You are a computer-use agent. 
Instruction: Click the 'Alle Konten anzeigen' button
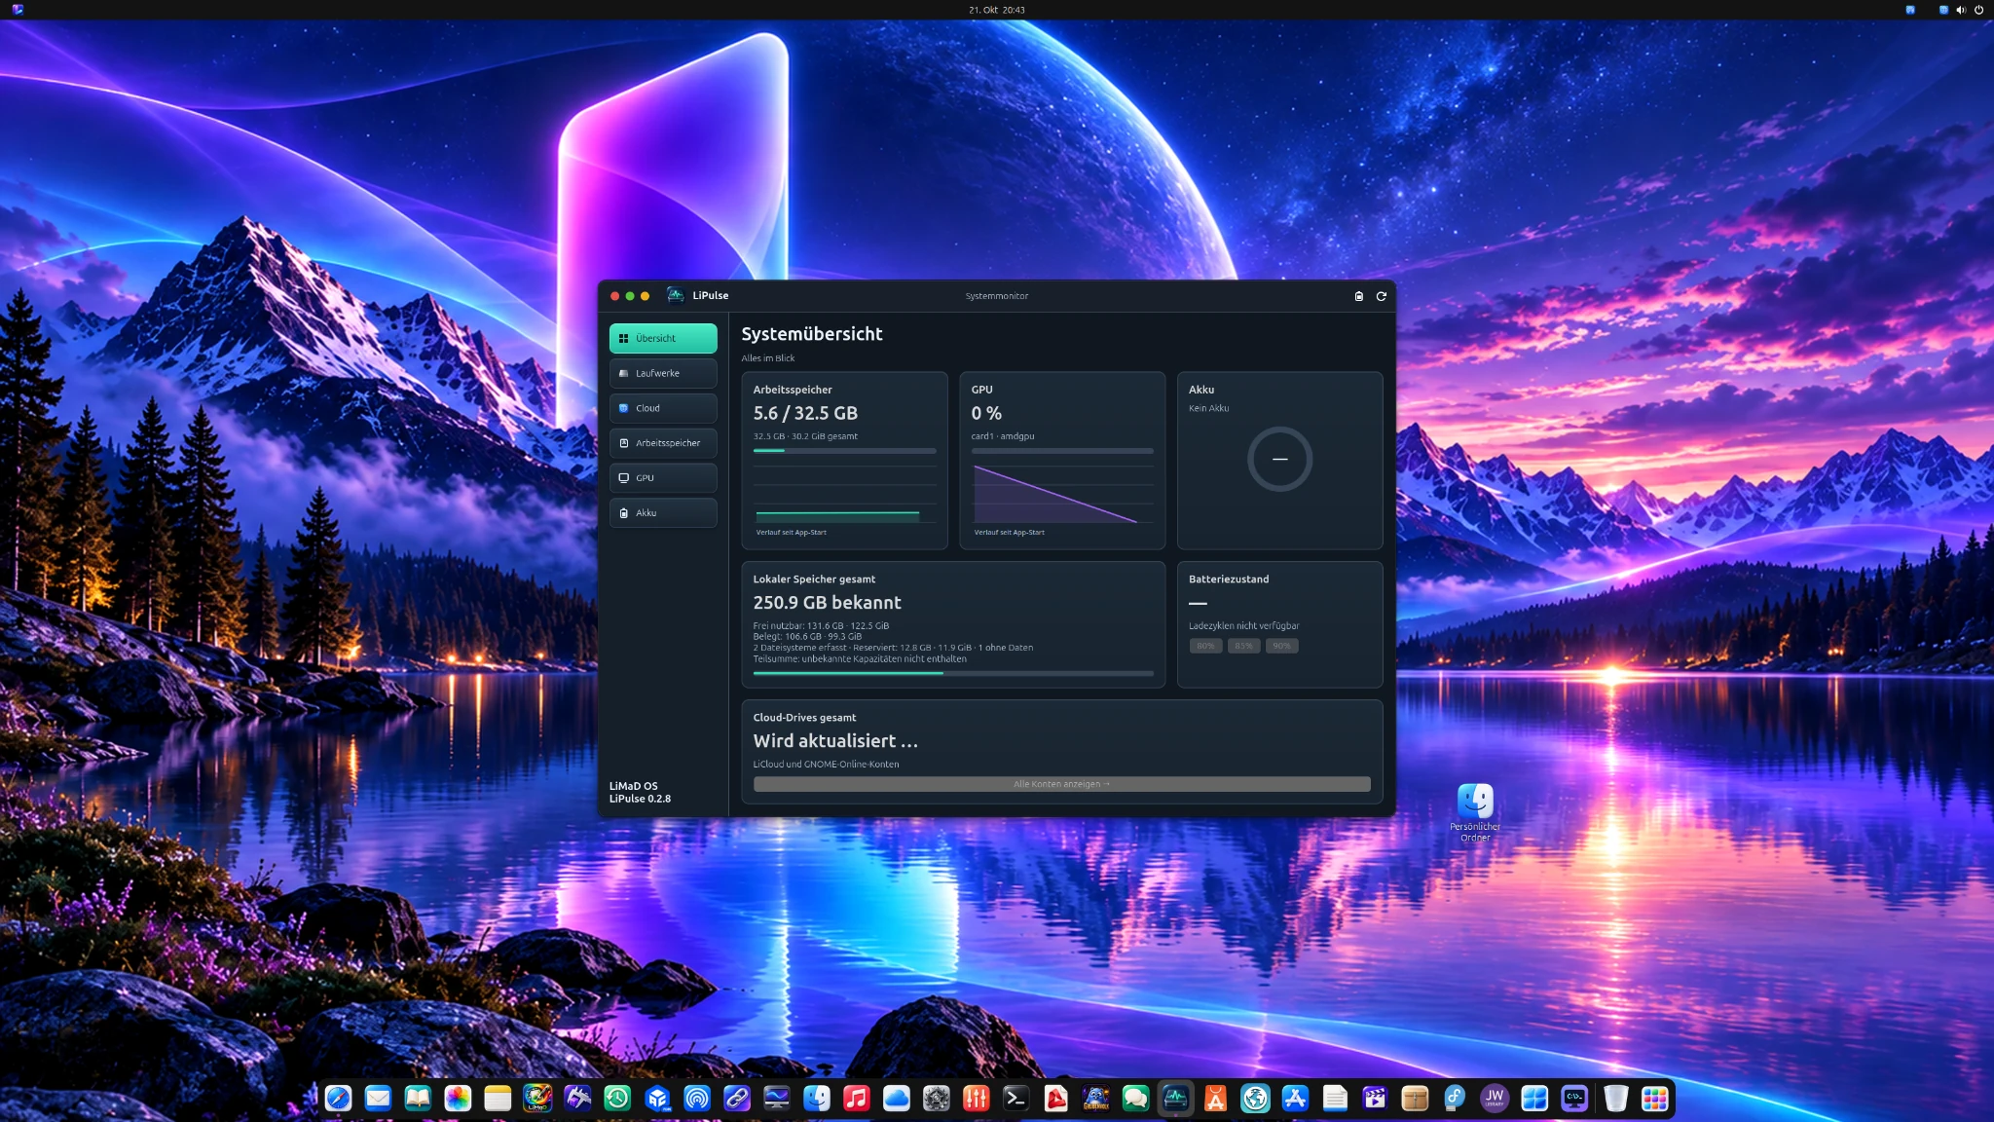click(1061, 784)
